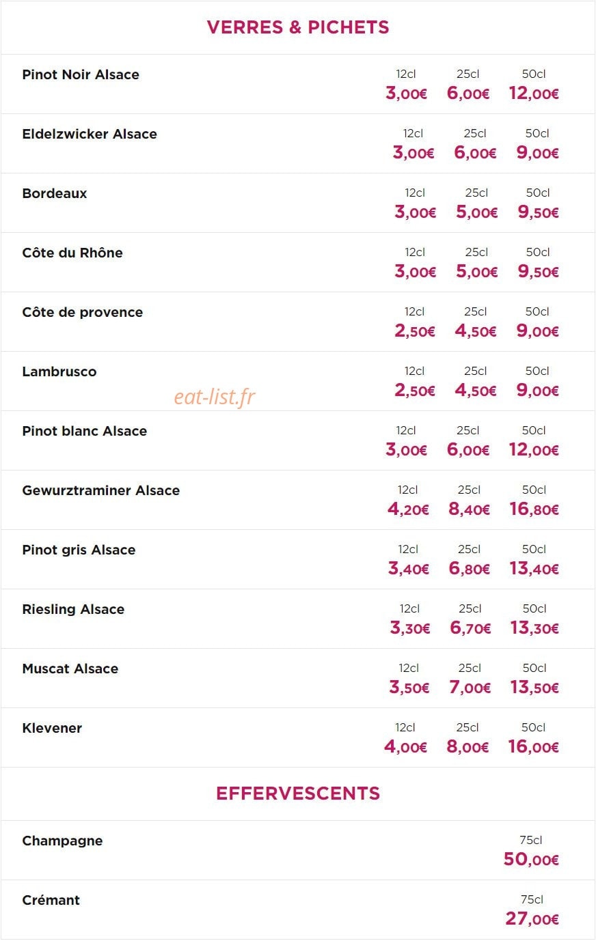Pick the Muscat Alsace 7,00€ price
This screenshot has width=596, height=941.
click(470, 688)
